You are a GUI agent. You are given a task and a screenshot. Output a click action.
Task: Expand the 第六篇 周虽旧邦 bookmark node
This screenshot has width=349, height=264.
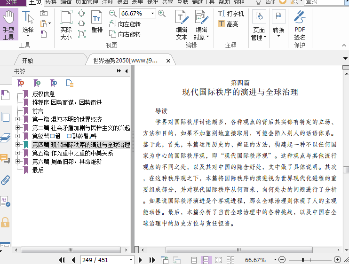click(17, 161)
